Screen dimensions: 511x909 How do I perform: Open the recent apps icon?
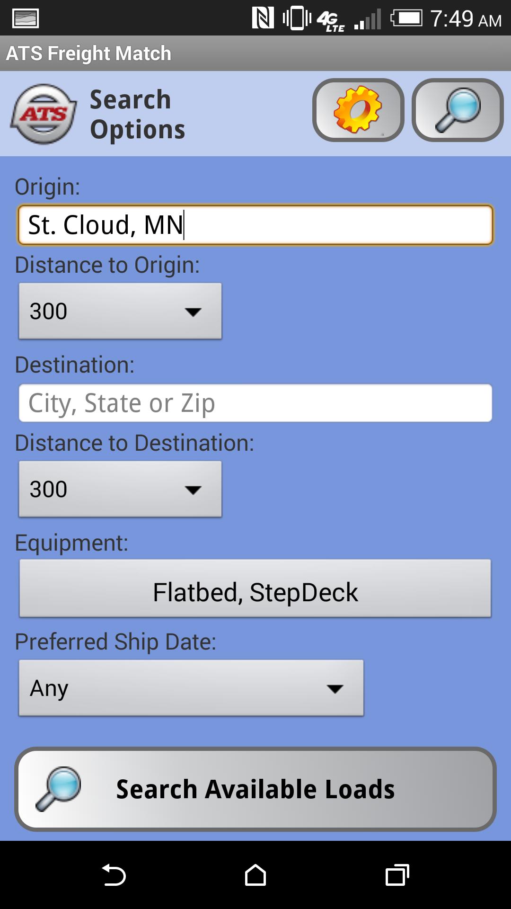397,874
